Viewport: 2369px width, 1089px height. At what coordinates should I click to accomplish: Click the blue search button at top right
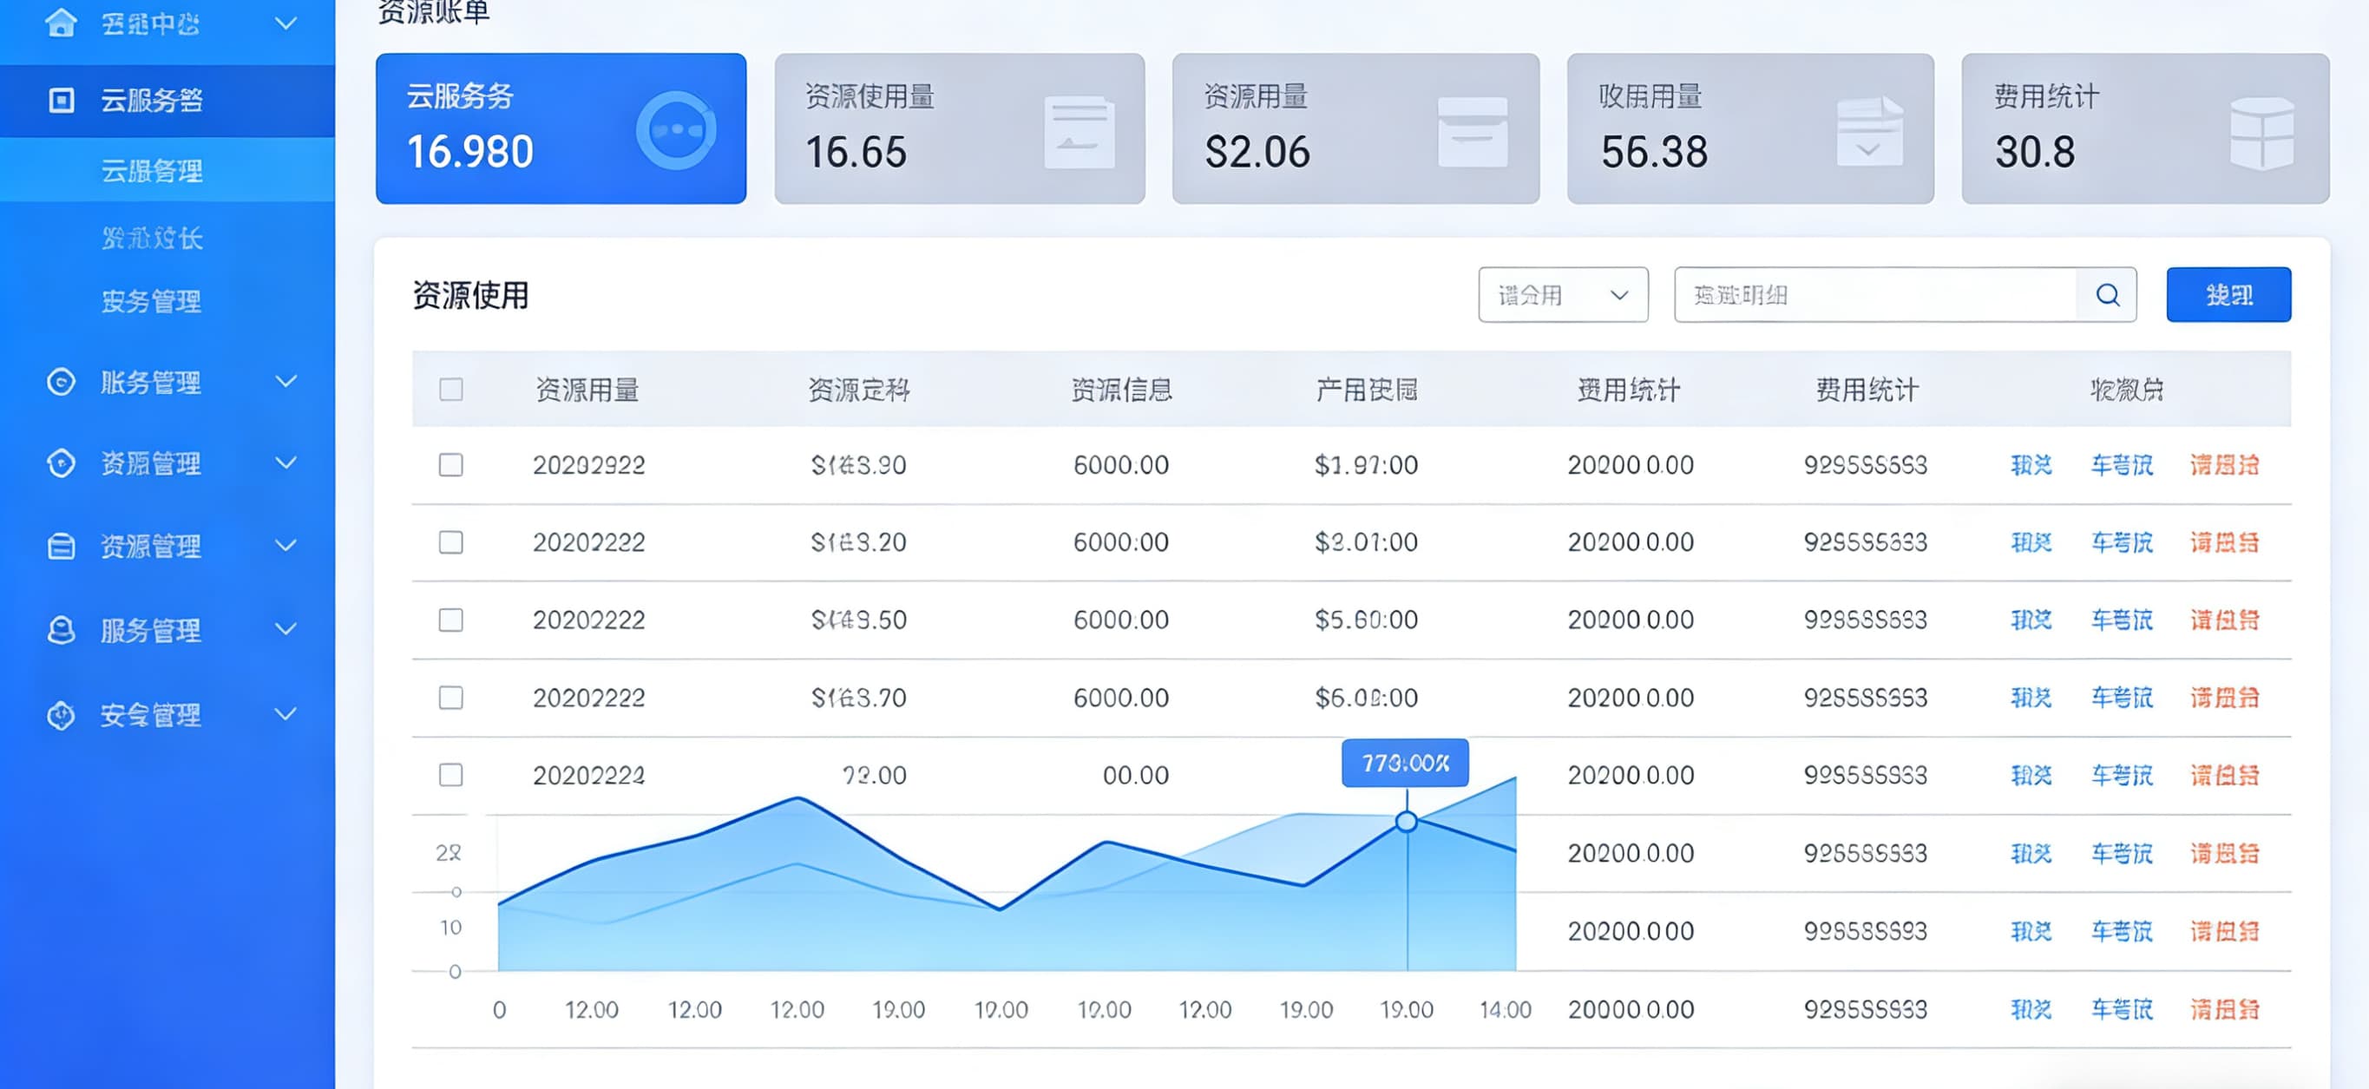pos(2229,294)
